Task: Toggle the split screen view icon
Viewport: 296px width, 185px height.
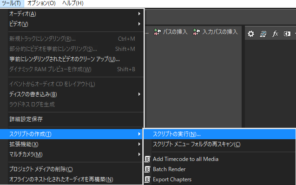Action: point(287,34)
